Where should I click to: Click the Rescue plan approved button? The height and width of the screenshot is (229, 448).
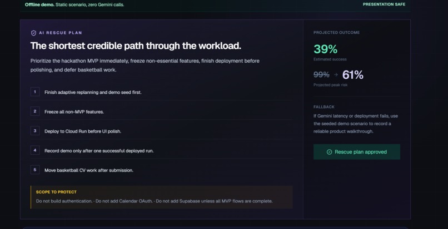point(357,152)
